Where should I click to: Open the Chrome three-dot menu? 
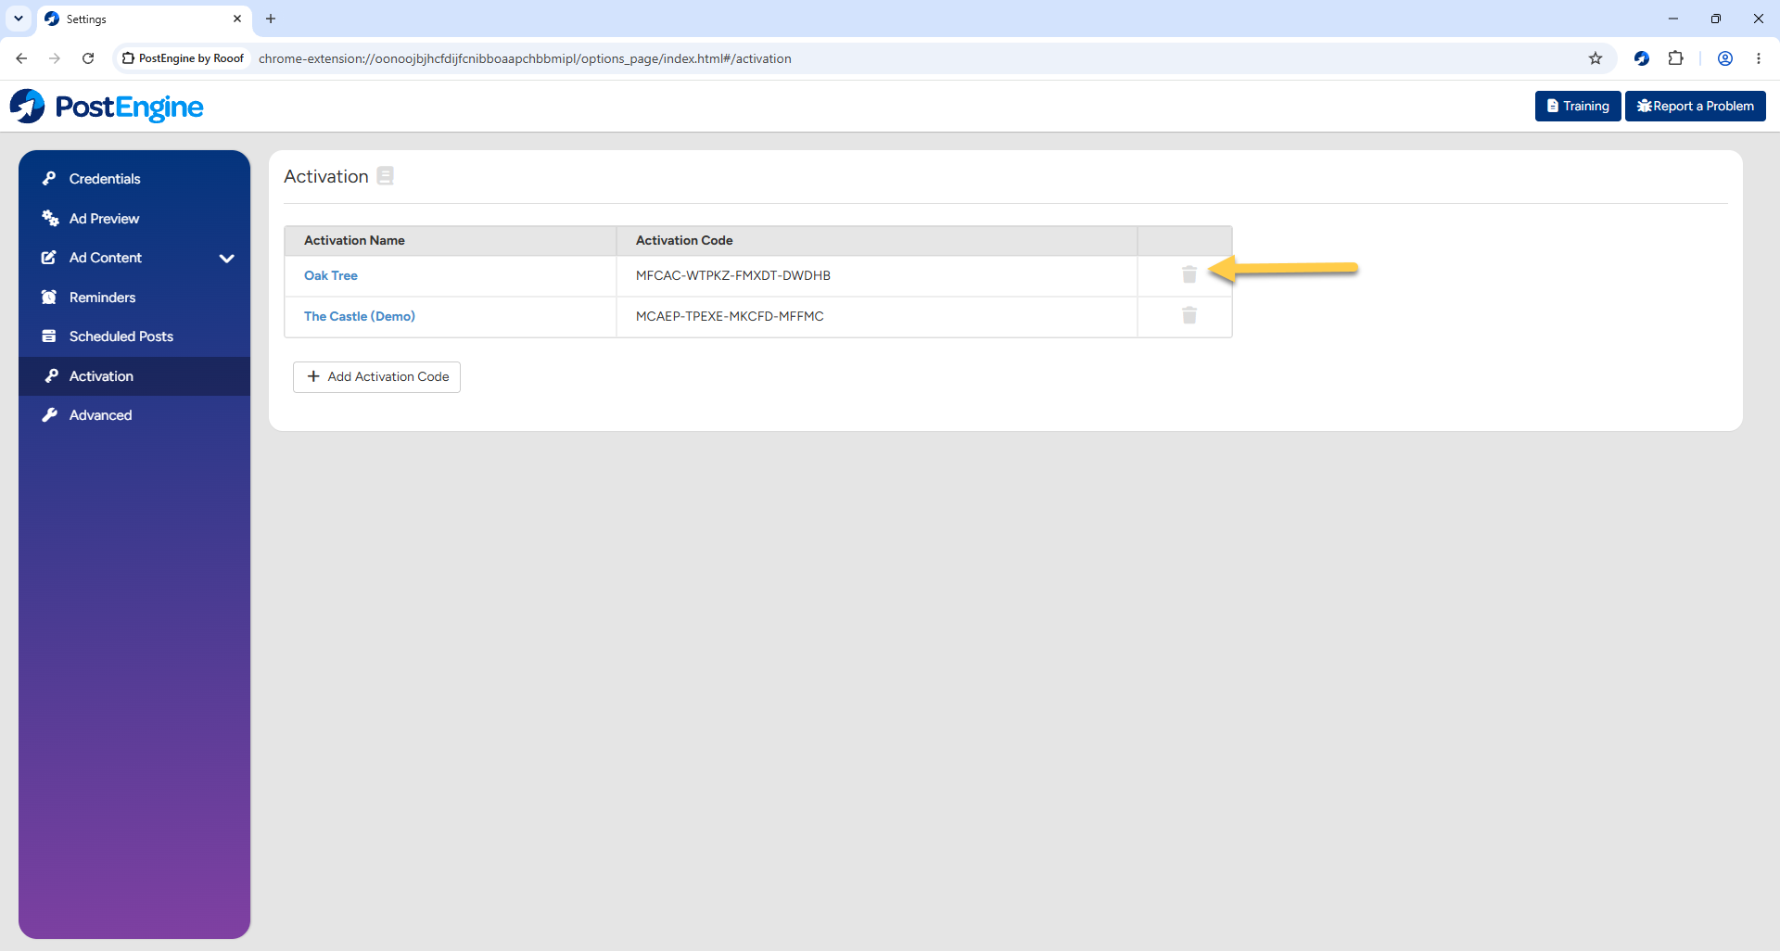(x=1759, y=58)
